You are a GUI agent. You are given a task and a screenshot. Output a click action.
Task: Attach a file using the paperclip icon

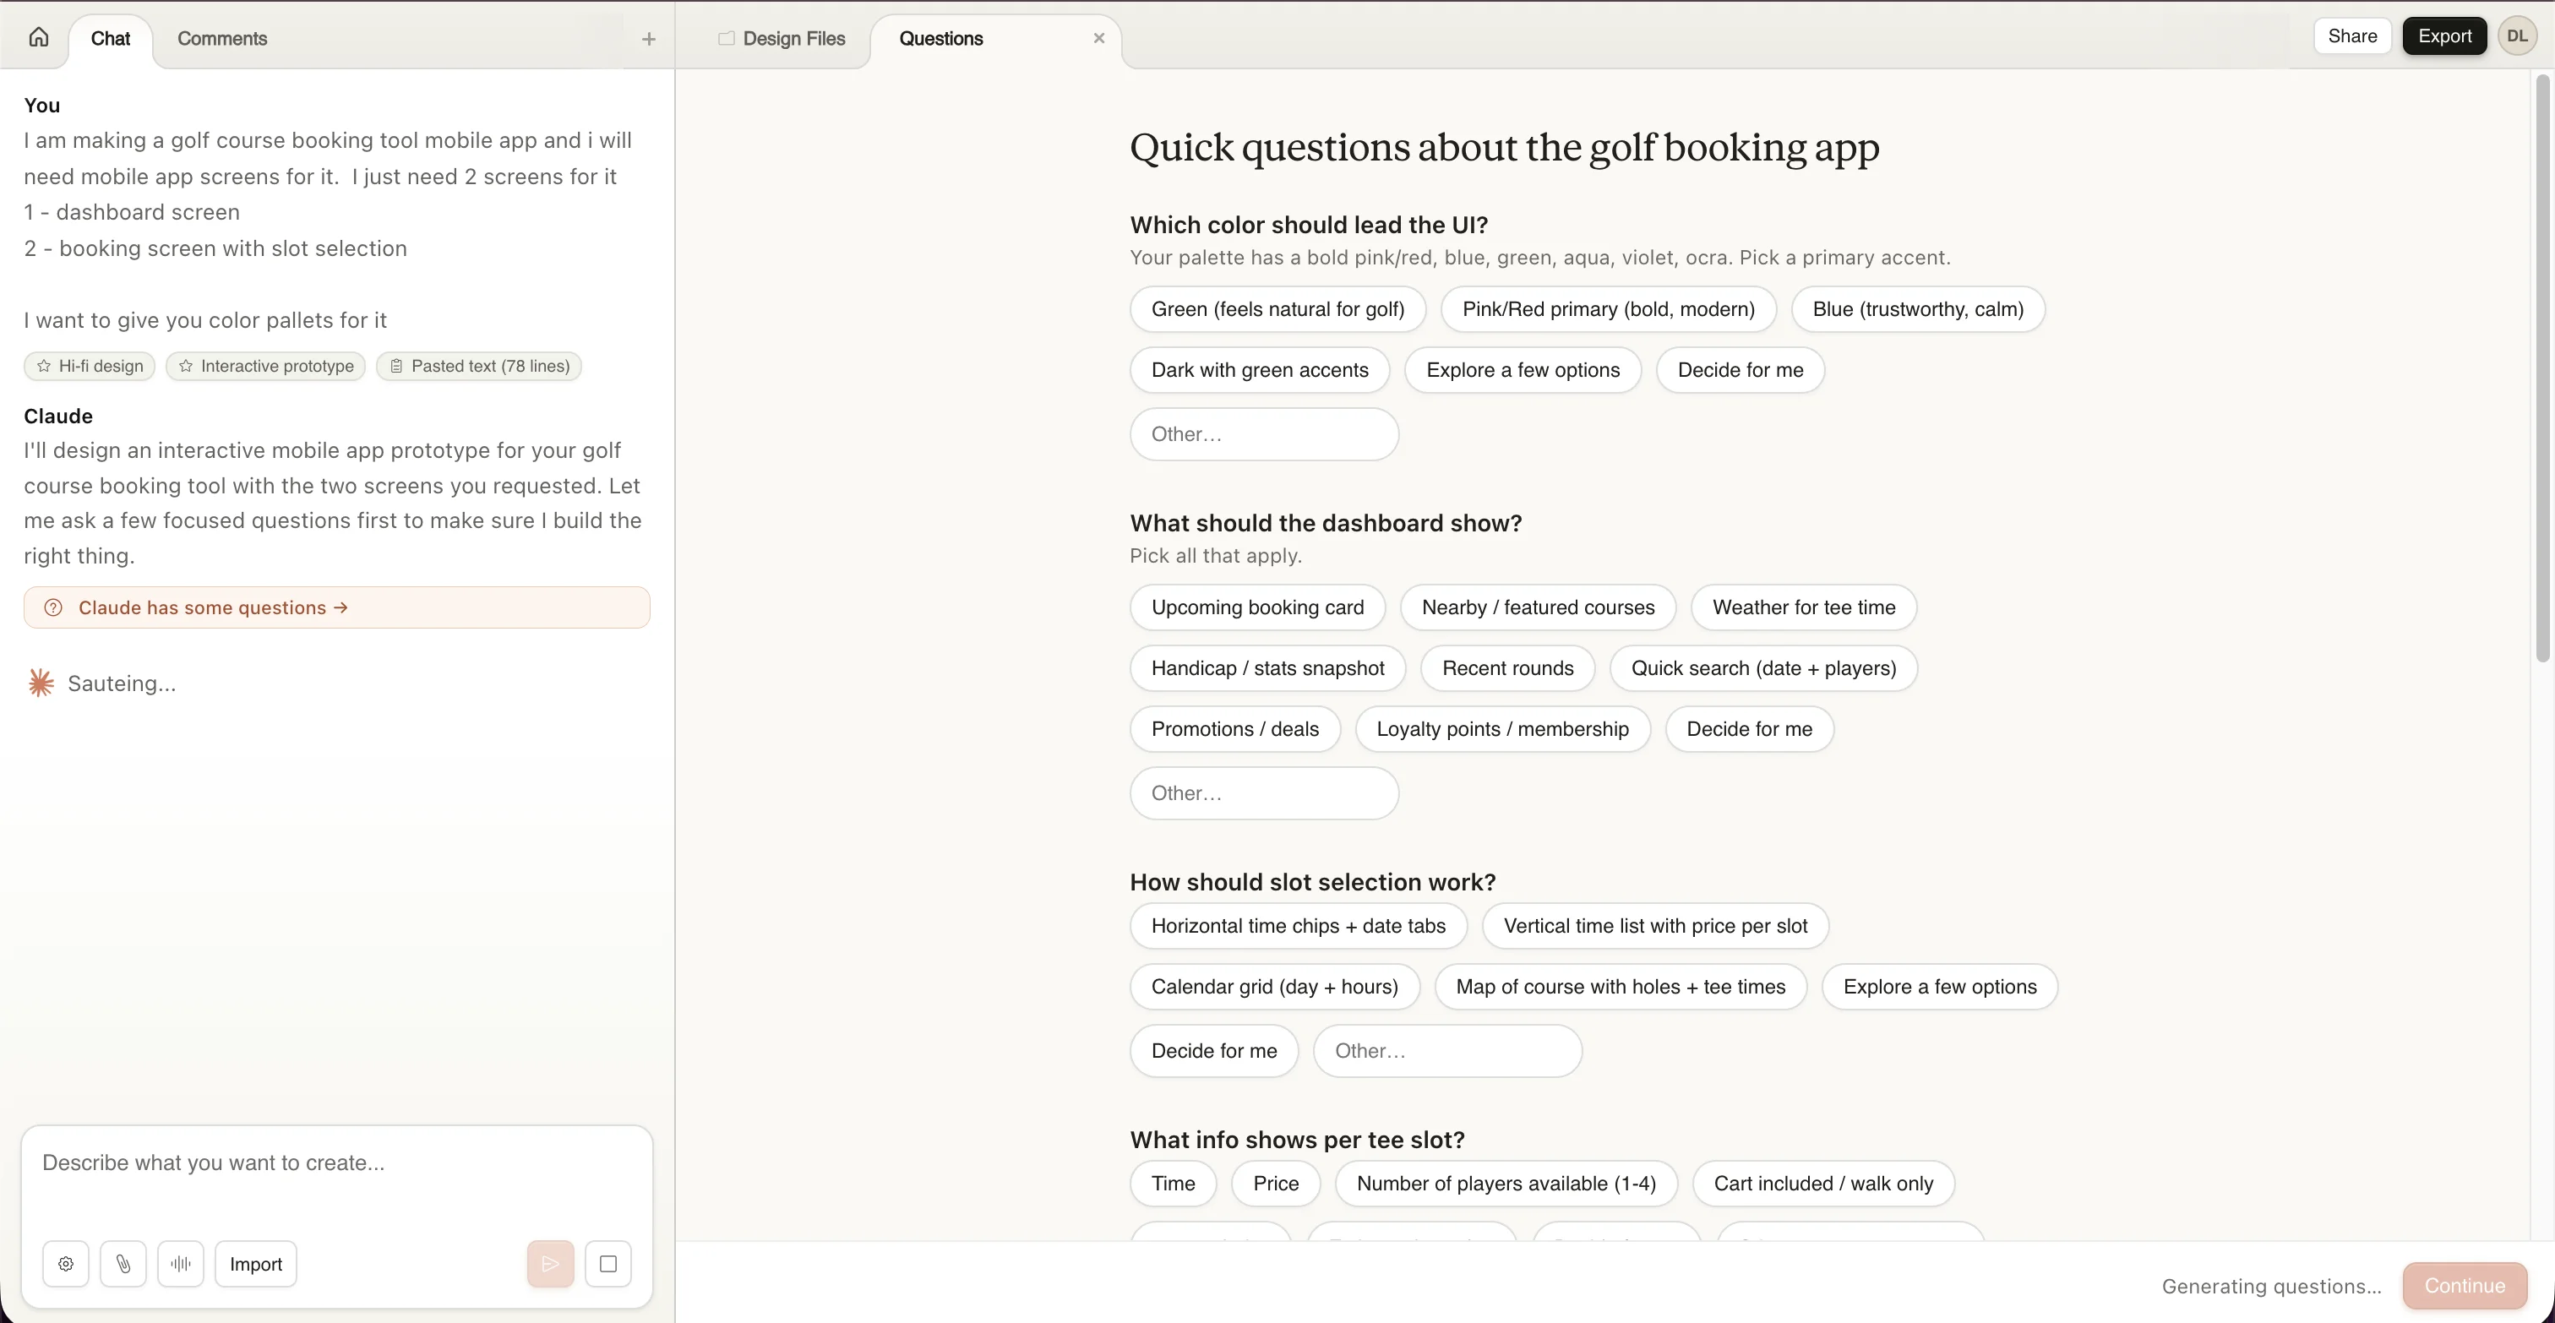[x=123, y=1264]
